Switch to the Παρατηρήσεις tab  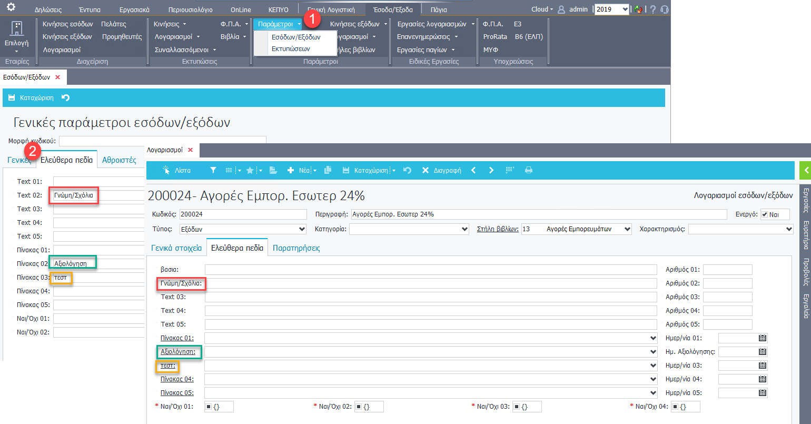click(296, 248)
